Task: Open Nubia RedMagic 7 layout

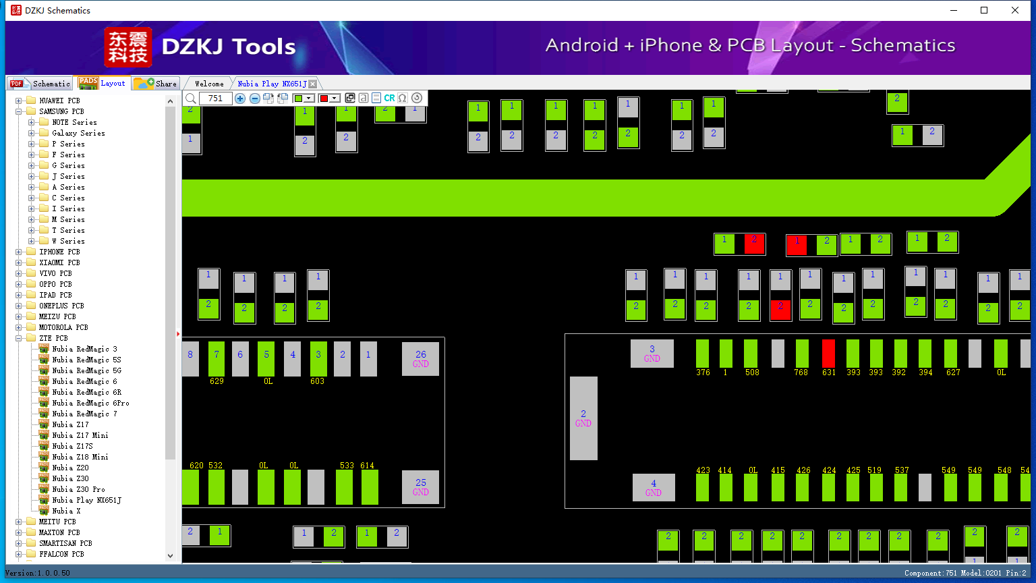Action: [84, 414]
